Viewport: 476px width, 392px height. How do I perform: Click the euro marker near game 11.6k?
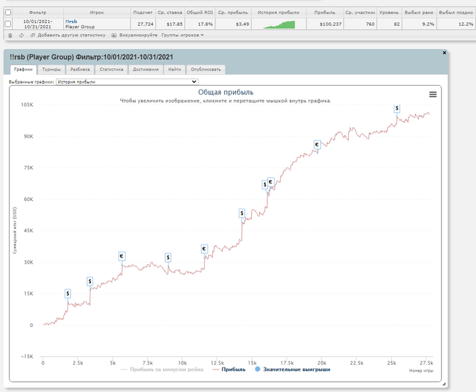coord(204,249)
